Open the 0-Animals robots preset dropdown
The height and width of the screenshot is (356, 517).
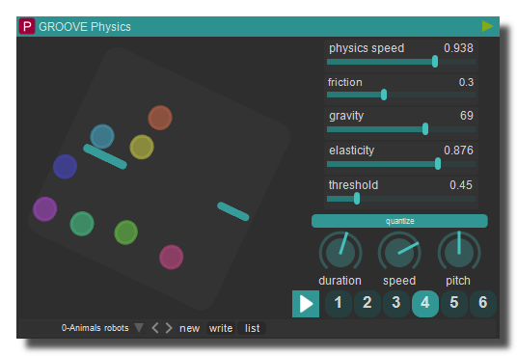(x=139, y=328)
